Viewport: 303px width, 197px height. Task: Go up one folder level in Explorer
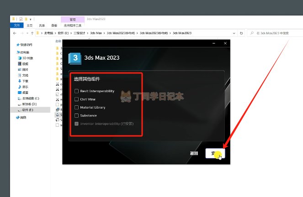32,33
